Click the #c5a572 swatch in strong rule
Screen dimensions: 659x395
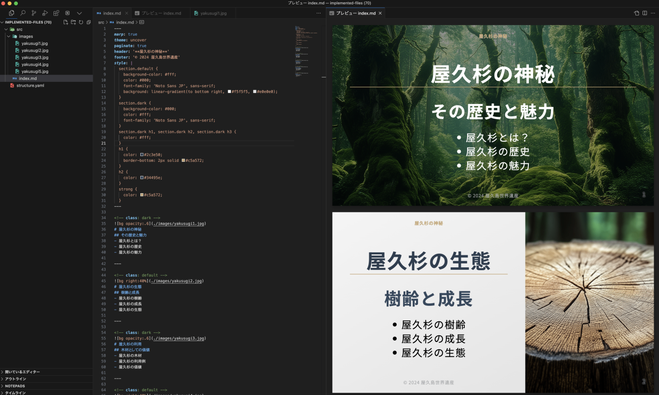pyautogui.click(x=142, y=195)
